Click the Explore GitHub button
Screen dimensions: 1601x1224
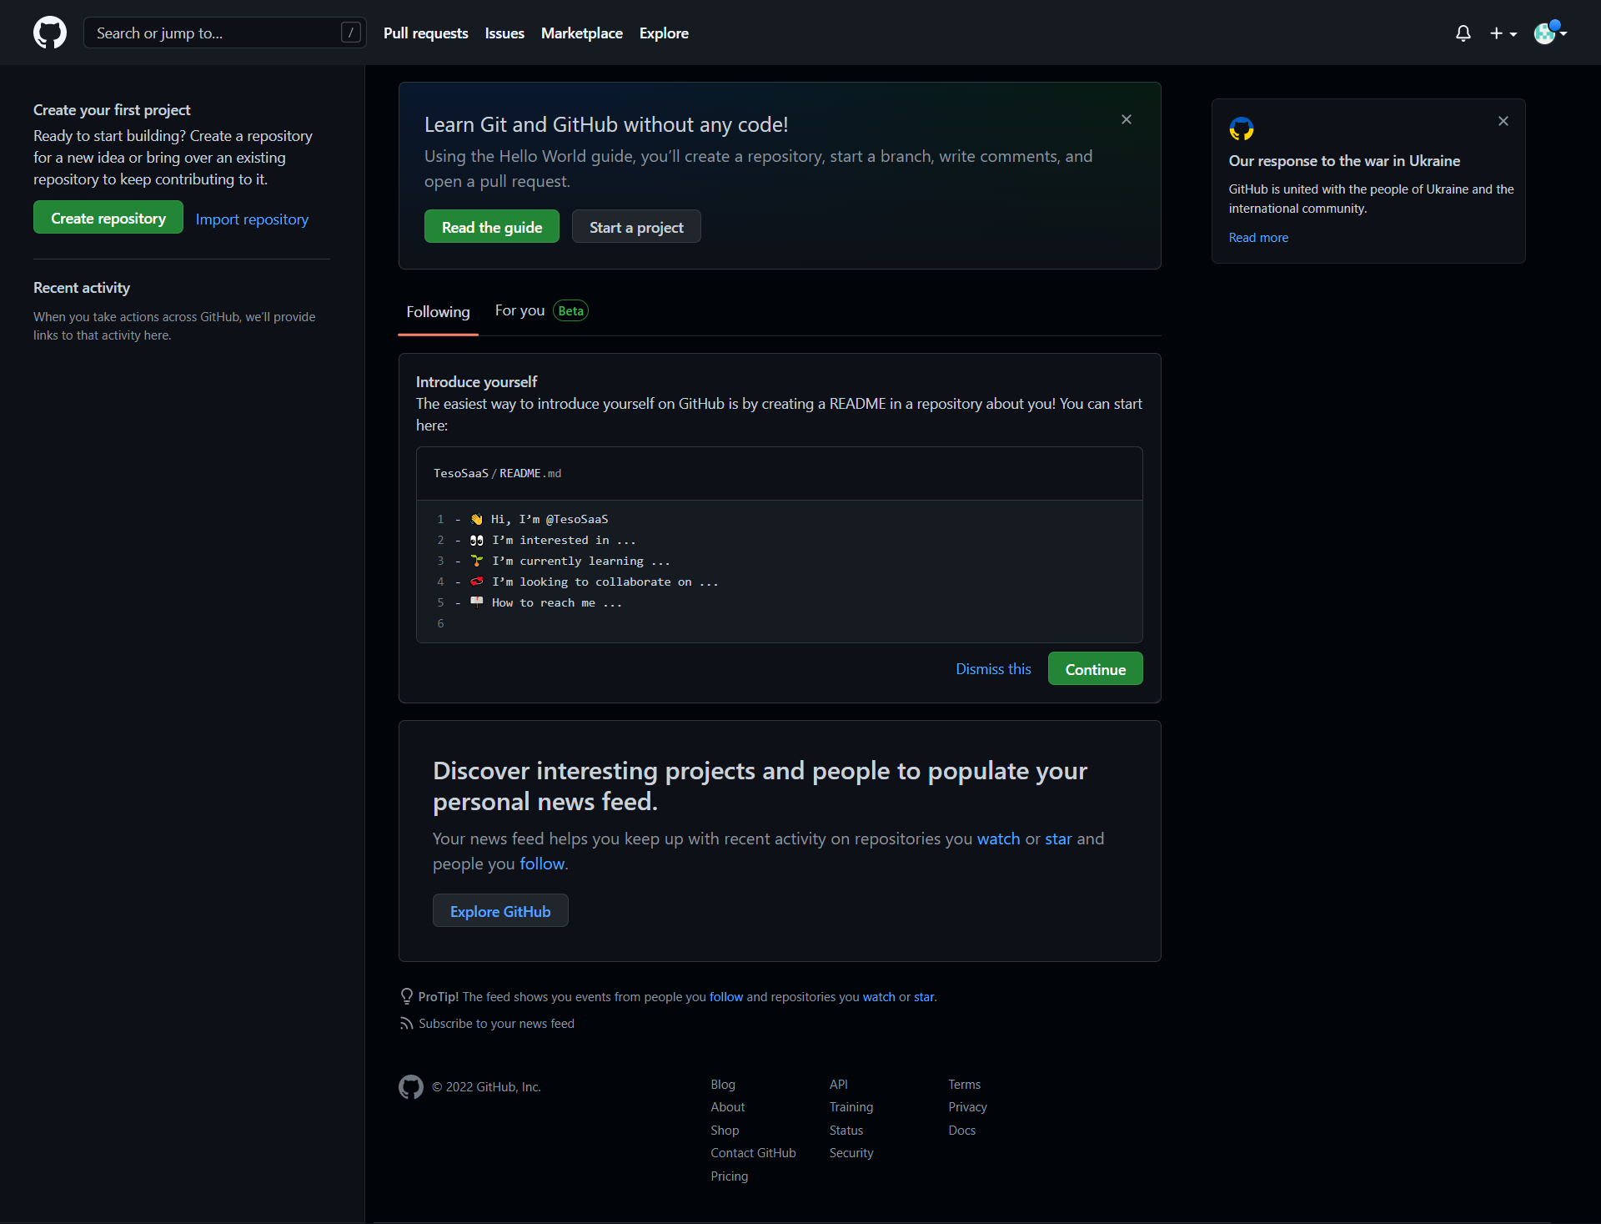point(499,912)
